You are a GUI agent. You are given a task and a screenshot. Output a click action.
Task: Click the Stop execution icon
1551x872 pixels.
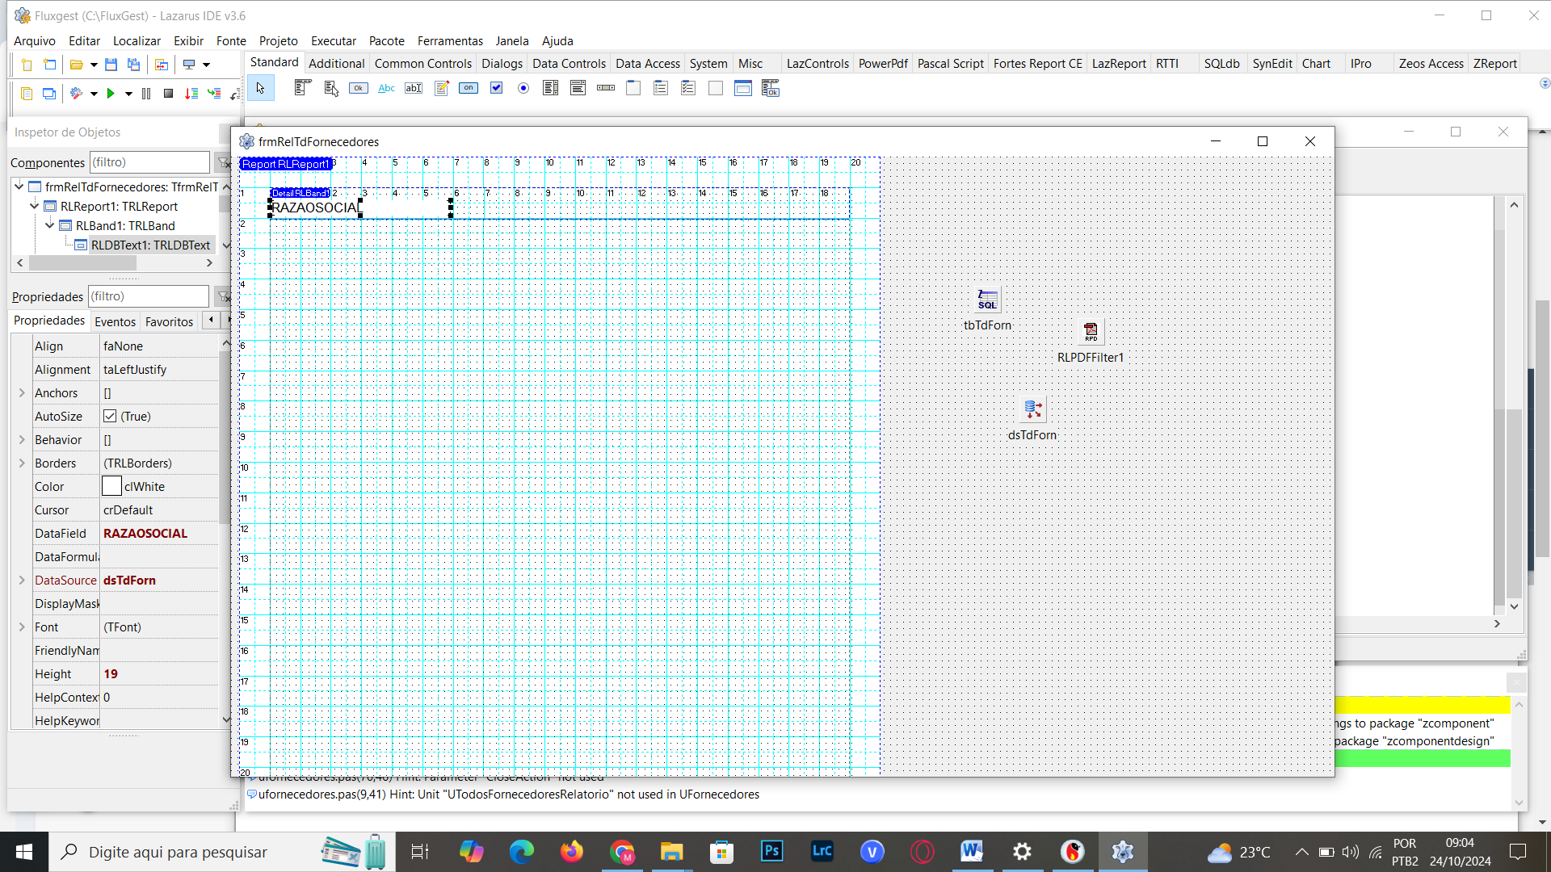(168, 94)
